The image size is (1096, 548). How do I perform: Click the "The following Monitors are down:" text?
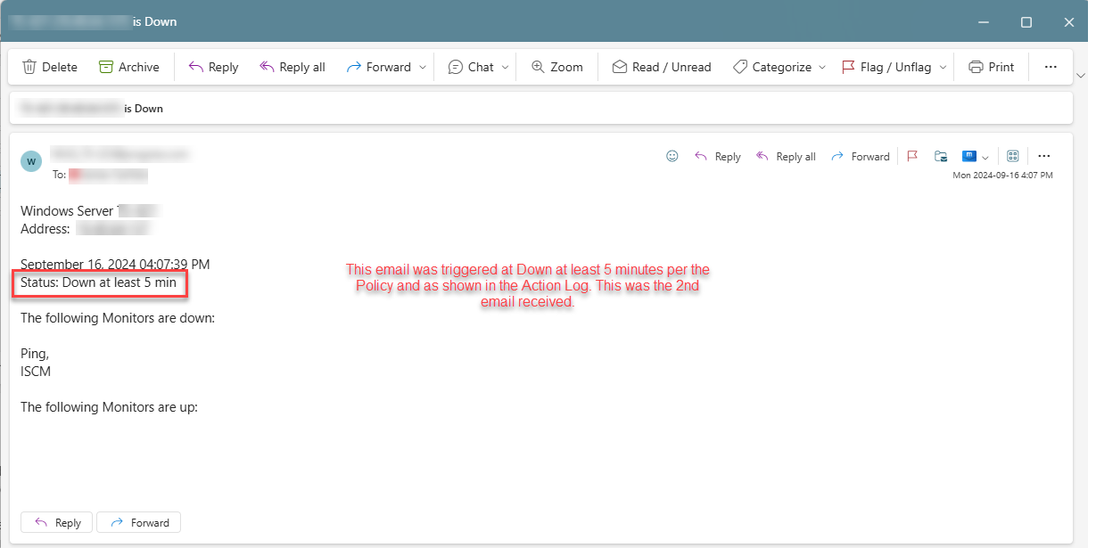click(118, 318)
